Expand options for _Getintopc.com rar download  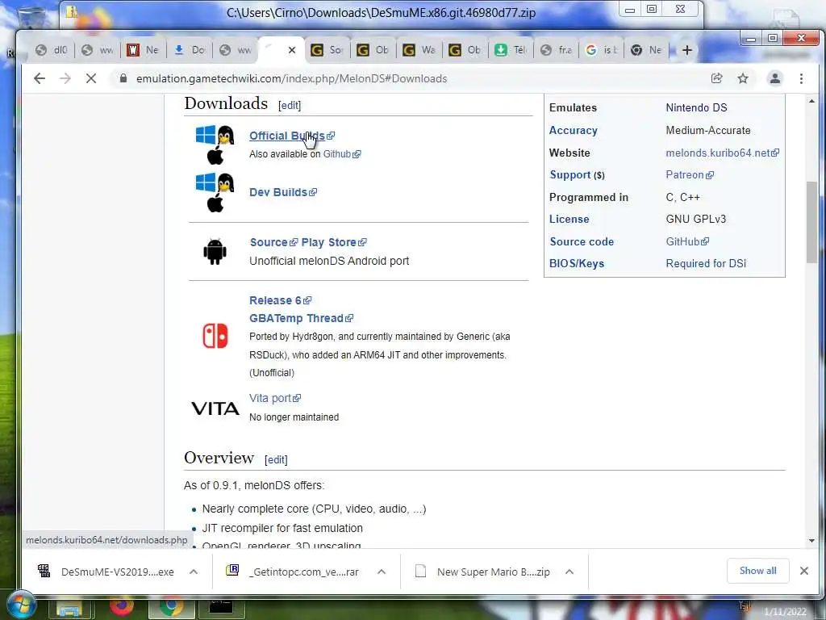point(382,572)
